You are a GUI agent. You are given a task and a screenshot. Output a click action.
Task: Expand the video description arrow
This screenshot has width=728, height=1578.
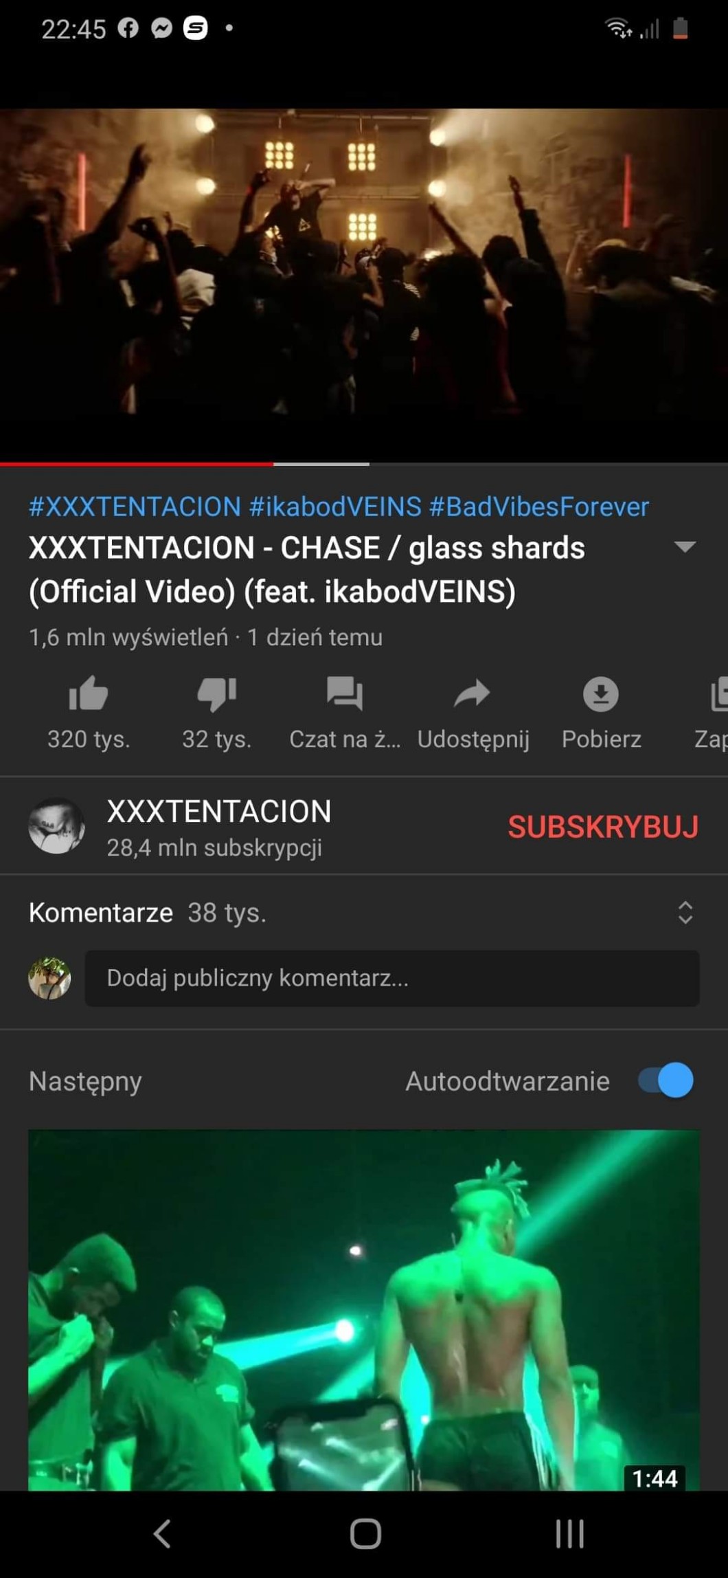click(685, 547)
